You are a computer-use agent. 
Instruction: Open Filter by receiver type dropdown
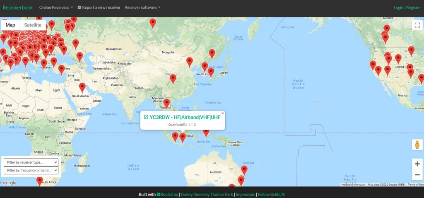[x=31, y=162]
